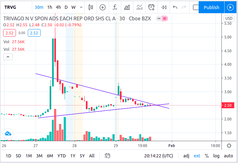Screen dimensions: 238x163
Task: Click the blue 2.52 buy price box
Action: click(x=34, y=33)
